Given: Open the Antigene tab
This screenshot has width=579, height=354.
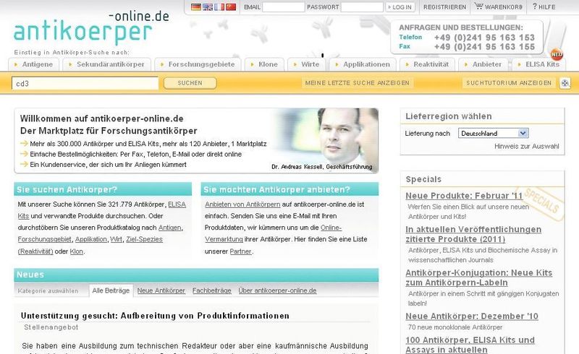Looking at the screenshot, I should [x=33, y=64].
